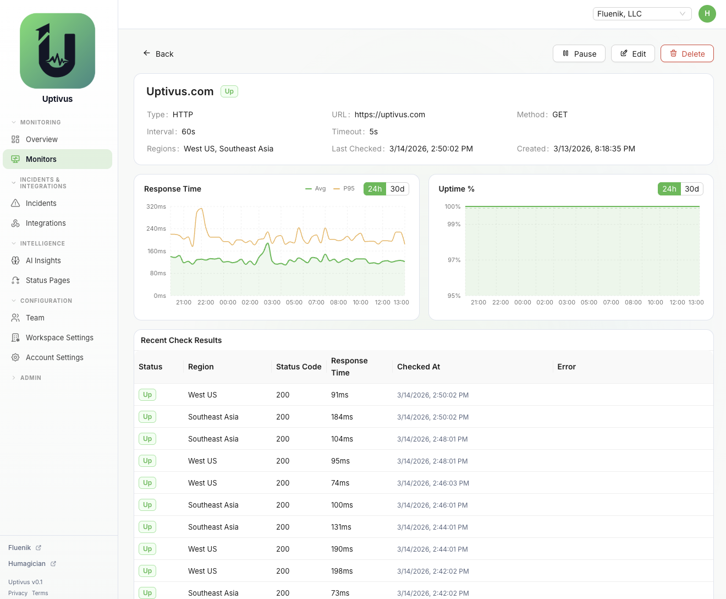Click the Account Settings gear icon

tap(15, 357)
